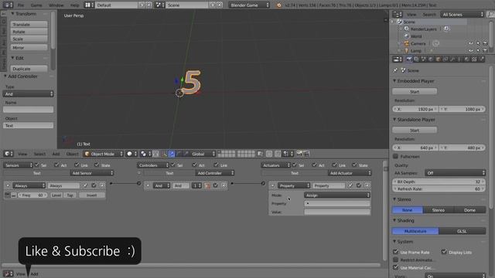Open the Texture properties tab icon
This screenshot has height=278, width=495.
pos(474,59)
